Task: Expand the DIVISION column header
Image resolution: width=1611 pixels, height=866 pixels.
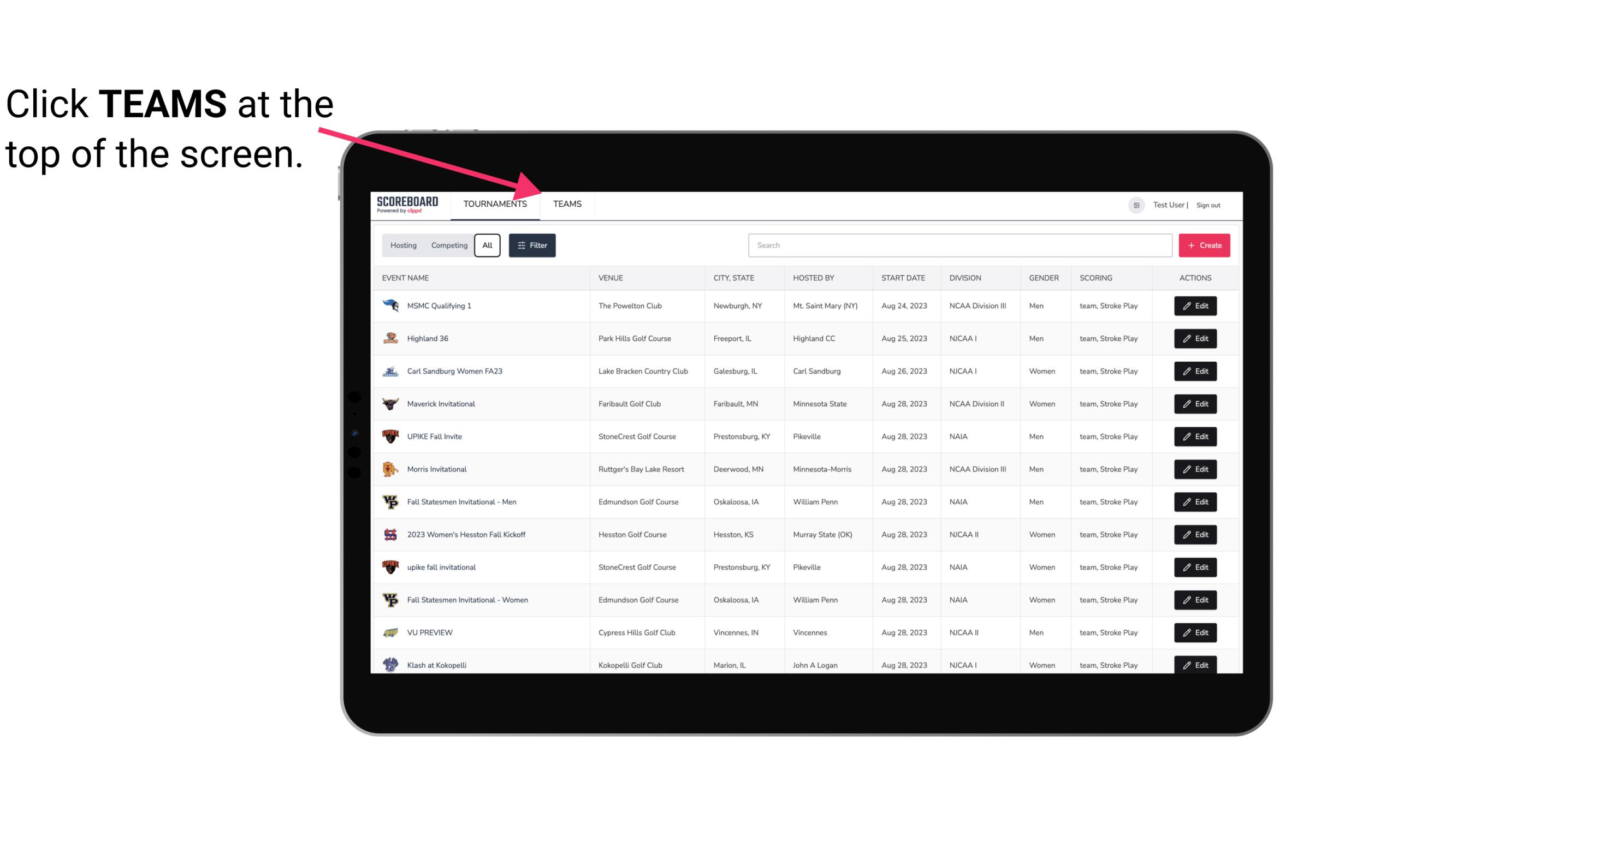Action: pos(966,278)
